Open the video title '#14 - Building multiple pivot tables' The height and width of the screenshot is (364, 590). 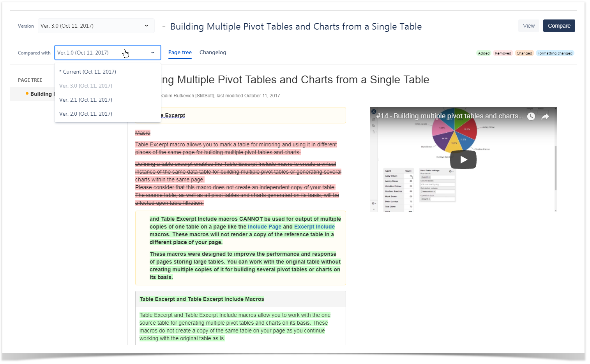coord(449,116)
